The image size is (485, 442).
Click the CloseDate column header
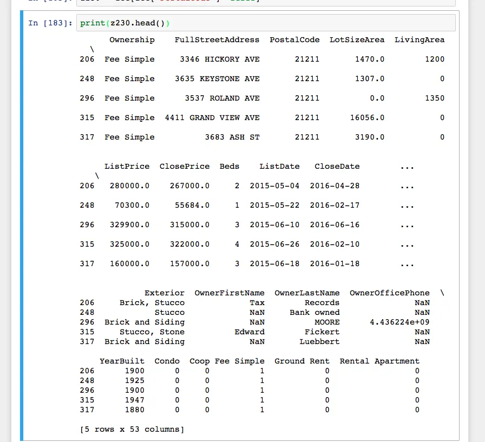(x=337, y=166)
